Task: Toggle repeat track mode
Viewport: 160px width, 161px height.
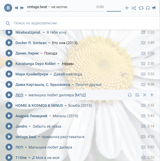Action: 141,8
